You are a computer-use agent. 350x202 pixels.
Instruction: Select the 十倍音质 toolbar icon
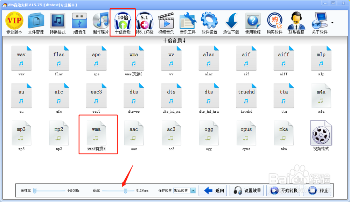click(123, 23)
